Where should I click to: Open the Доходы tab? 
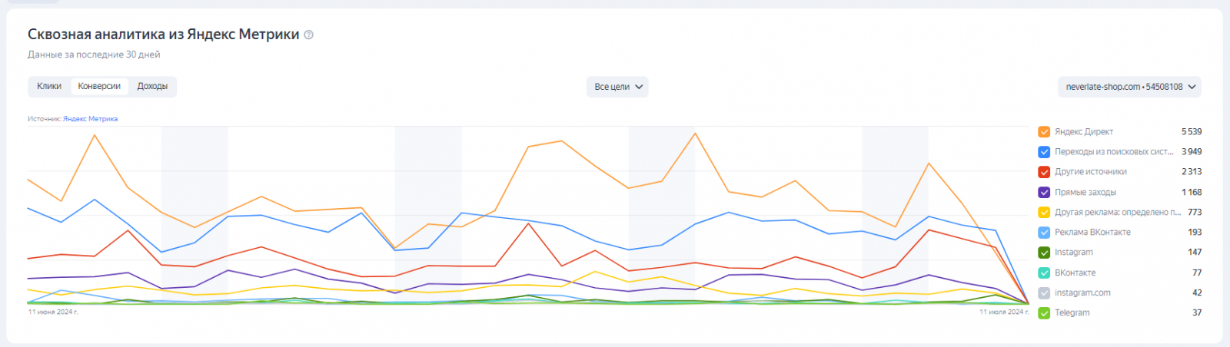152,87
